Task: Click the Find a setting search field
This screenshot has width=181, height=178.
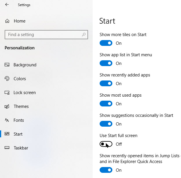Action: [43, 35]
